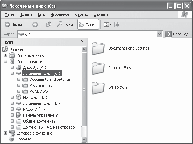The width and height of the screenshot is (193, 144).
Task: Expand Общие документы node
Action: [x=12, y=121]
